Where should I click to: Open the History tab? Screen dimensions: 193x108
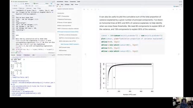click(66, 1)
